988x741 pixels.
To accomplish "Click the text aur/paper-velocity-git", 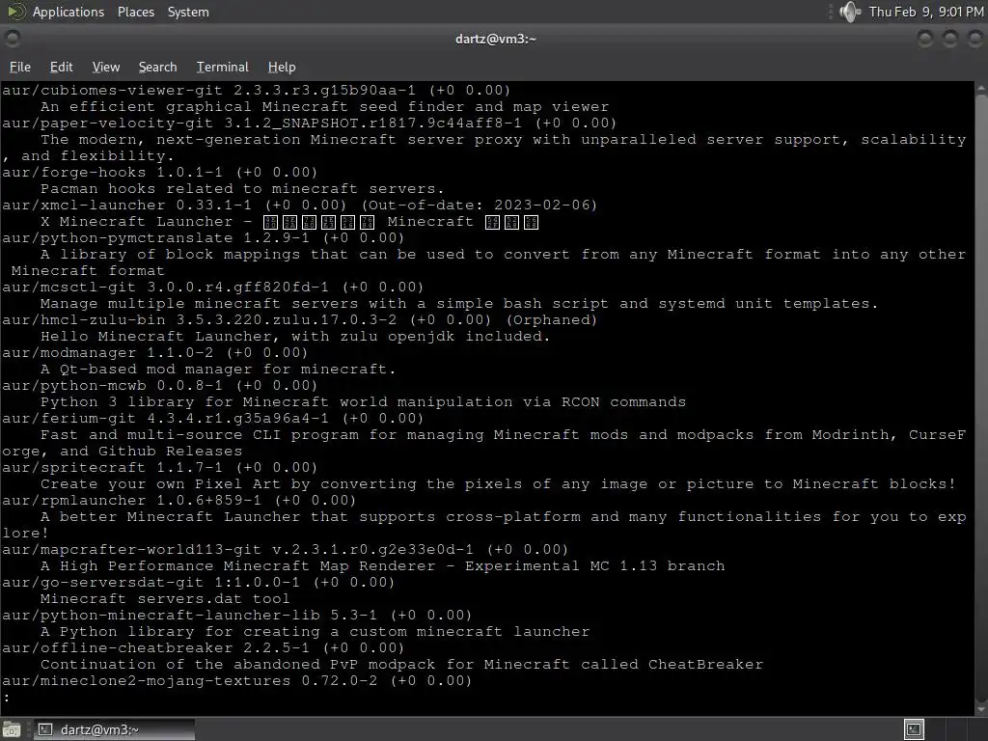I will click(108, 123).
